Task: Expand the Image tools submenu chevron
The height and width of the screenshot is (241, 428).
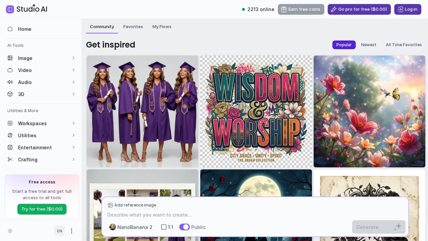Action: coord(74,58)
